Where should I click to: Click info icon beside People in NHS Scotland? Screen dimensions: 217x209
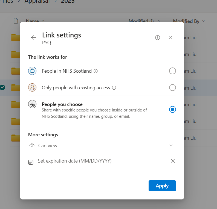(x=96, y=71)
